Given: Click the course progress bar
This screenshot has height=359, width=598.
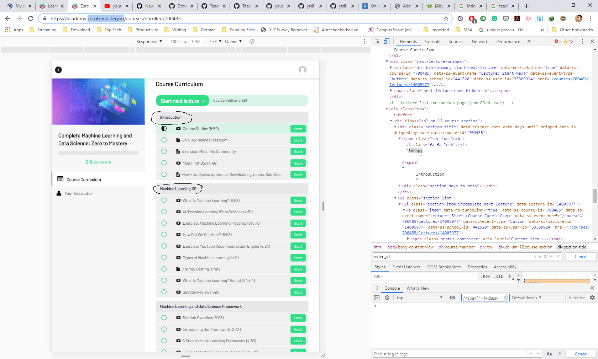Looking at the screenshot, I should (x=98, y=153).
